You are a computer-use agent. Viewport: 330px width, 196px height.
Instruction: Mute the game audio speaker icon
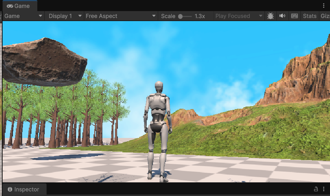(x=282, y=16)
